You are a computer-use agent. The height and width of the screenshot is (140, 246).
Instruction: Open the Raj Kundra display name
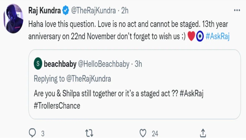coord(44,10)
